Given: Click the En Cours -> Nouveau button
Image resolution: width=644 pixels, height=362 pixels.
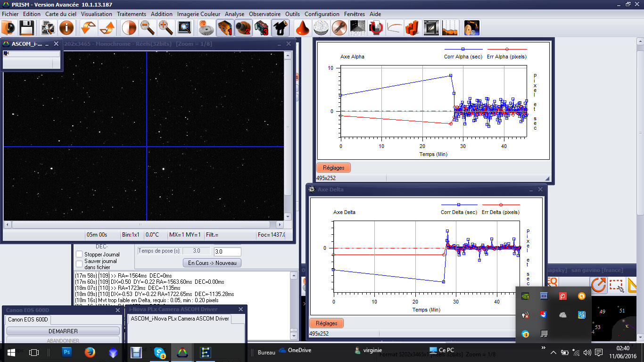Looking at the screenshot, I should click(212, 263).
